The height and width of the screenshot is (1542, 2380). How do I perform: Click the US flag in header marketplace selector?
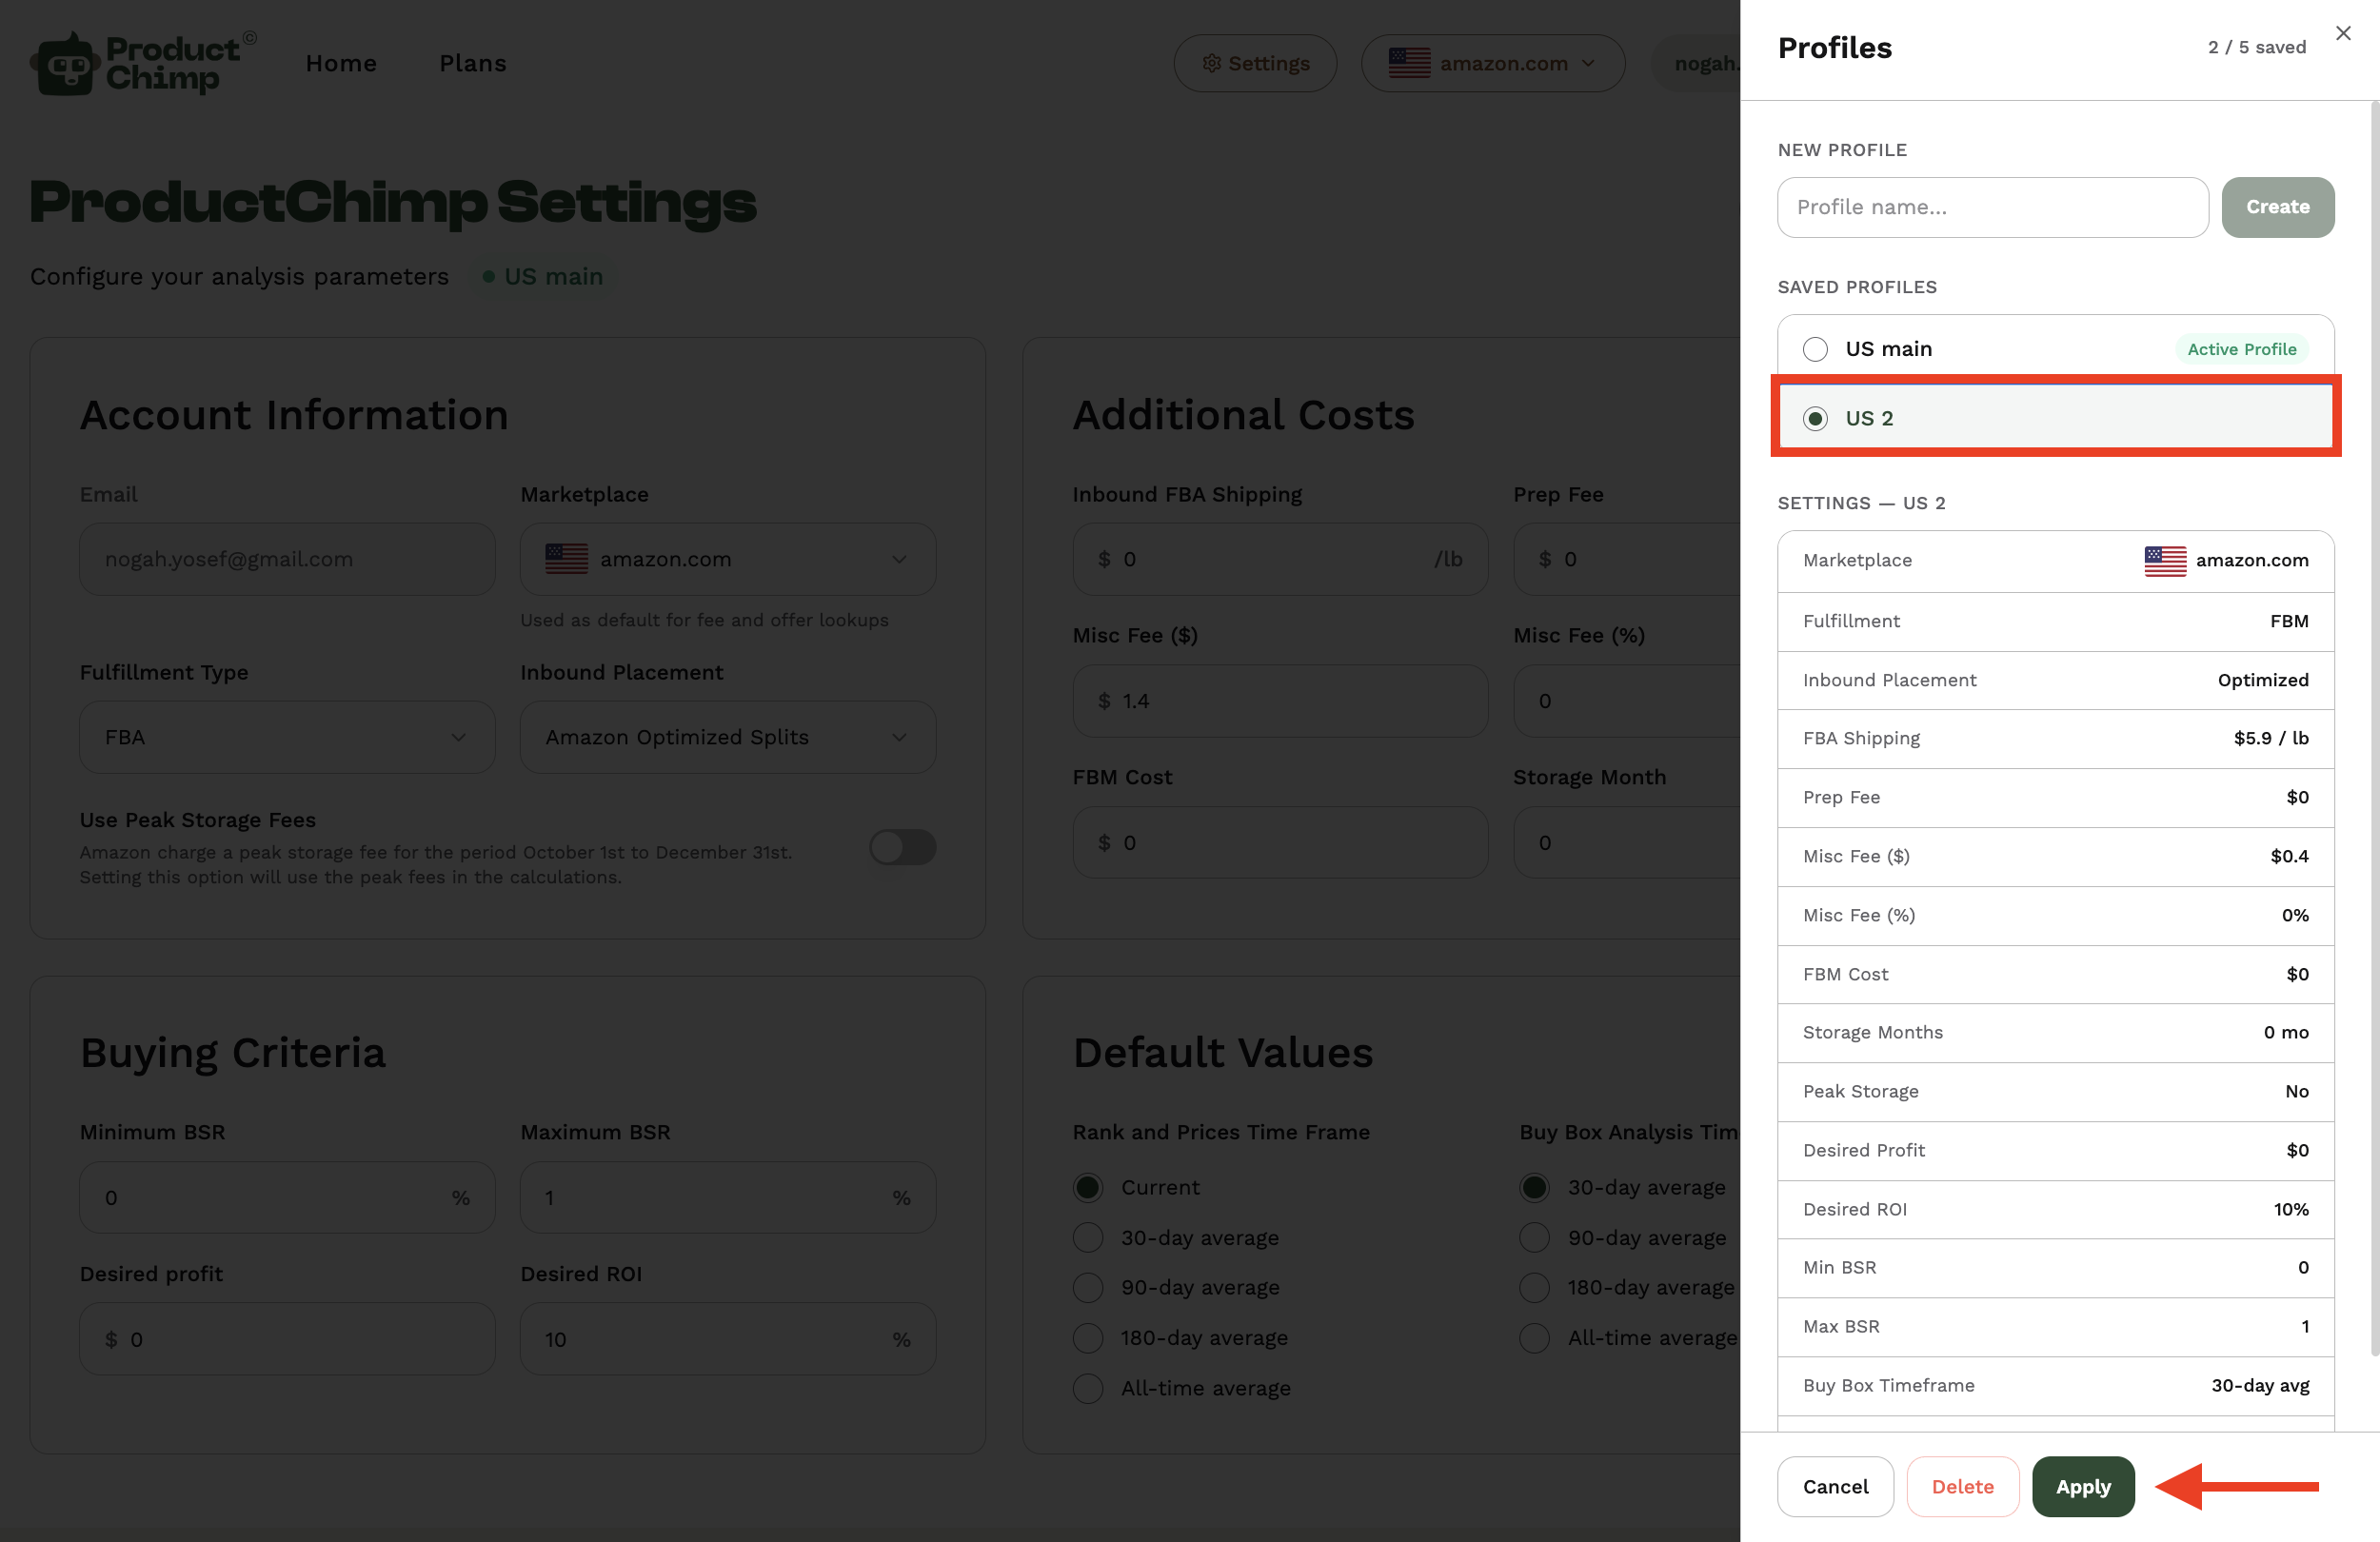(x=1409, y=63)
